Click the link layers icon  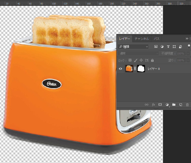pyautogui.click(x=147, y=105)
